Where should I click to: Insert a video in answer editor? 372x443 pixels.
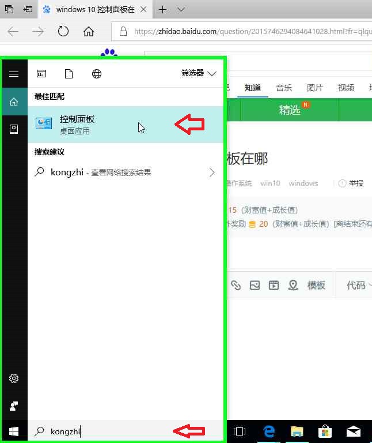coord(274,285)
